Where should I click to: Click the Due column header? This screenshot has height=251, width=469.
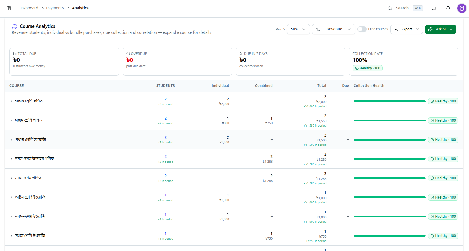tap(345, 86)
